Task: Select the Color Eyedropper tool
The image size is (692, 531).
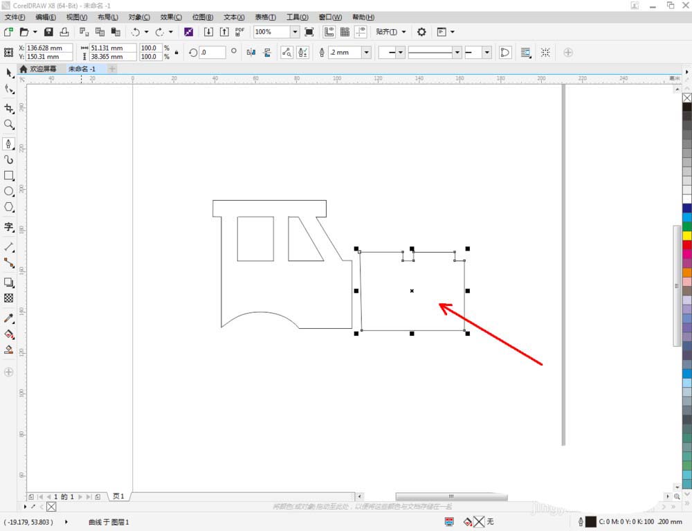Action: (9, 318)
